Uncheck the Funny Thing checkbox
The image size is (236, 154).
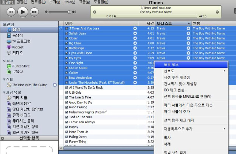66,142
